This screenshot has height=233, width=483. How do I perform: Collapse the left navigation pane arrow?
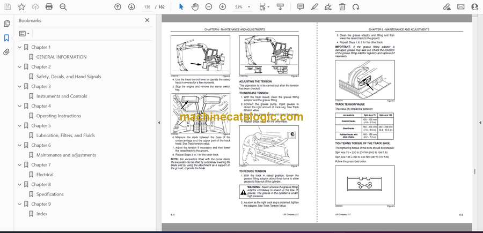pyautogui.click(x=159, y=123)
